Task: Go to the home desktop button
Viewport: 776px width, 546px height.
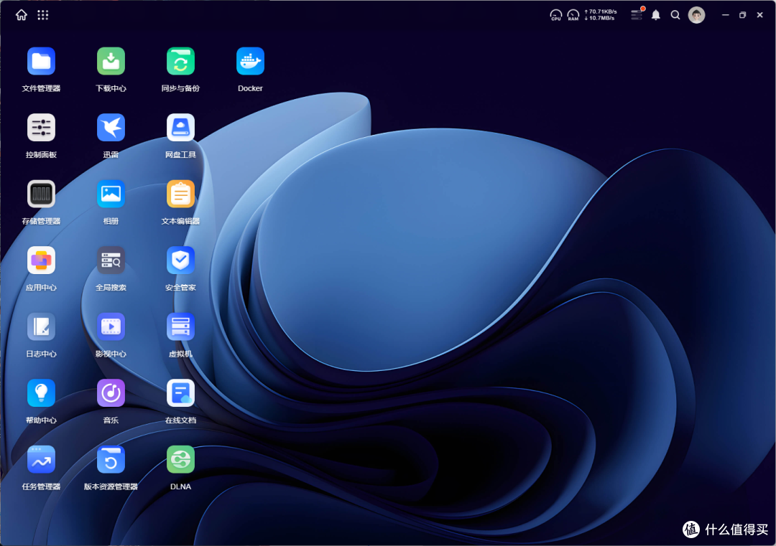Action: tap(22, 15)
